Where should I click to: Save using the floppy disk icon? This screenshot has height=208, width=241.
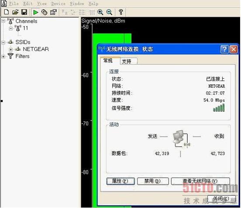pyautogui.click(x=24, y=12)
